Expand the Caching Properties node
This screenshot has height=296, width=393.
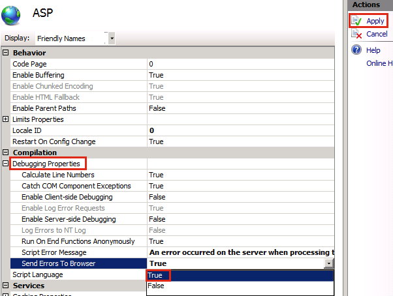coord(5,295)
